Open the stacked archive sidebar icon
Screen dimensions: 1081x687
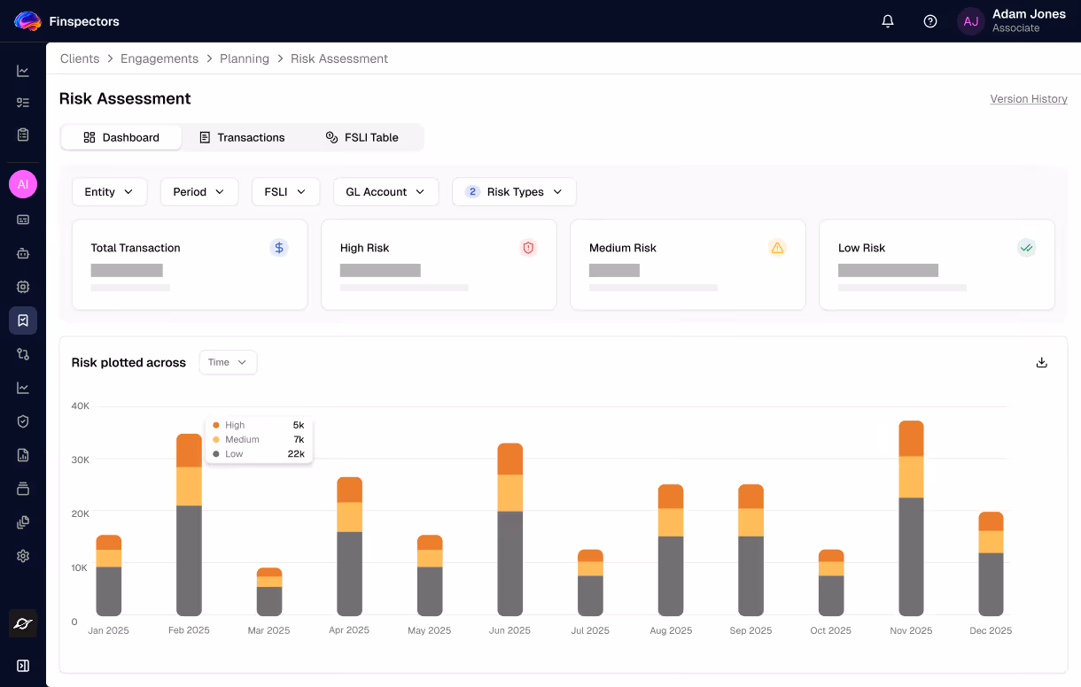coord(23,489)
